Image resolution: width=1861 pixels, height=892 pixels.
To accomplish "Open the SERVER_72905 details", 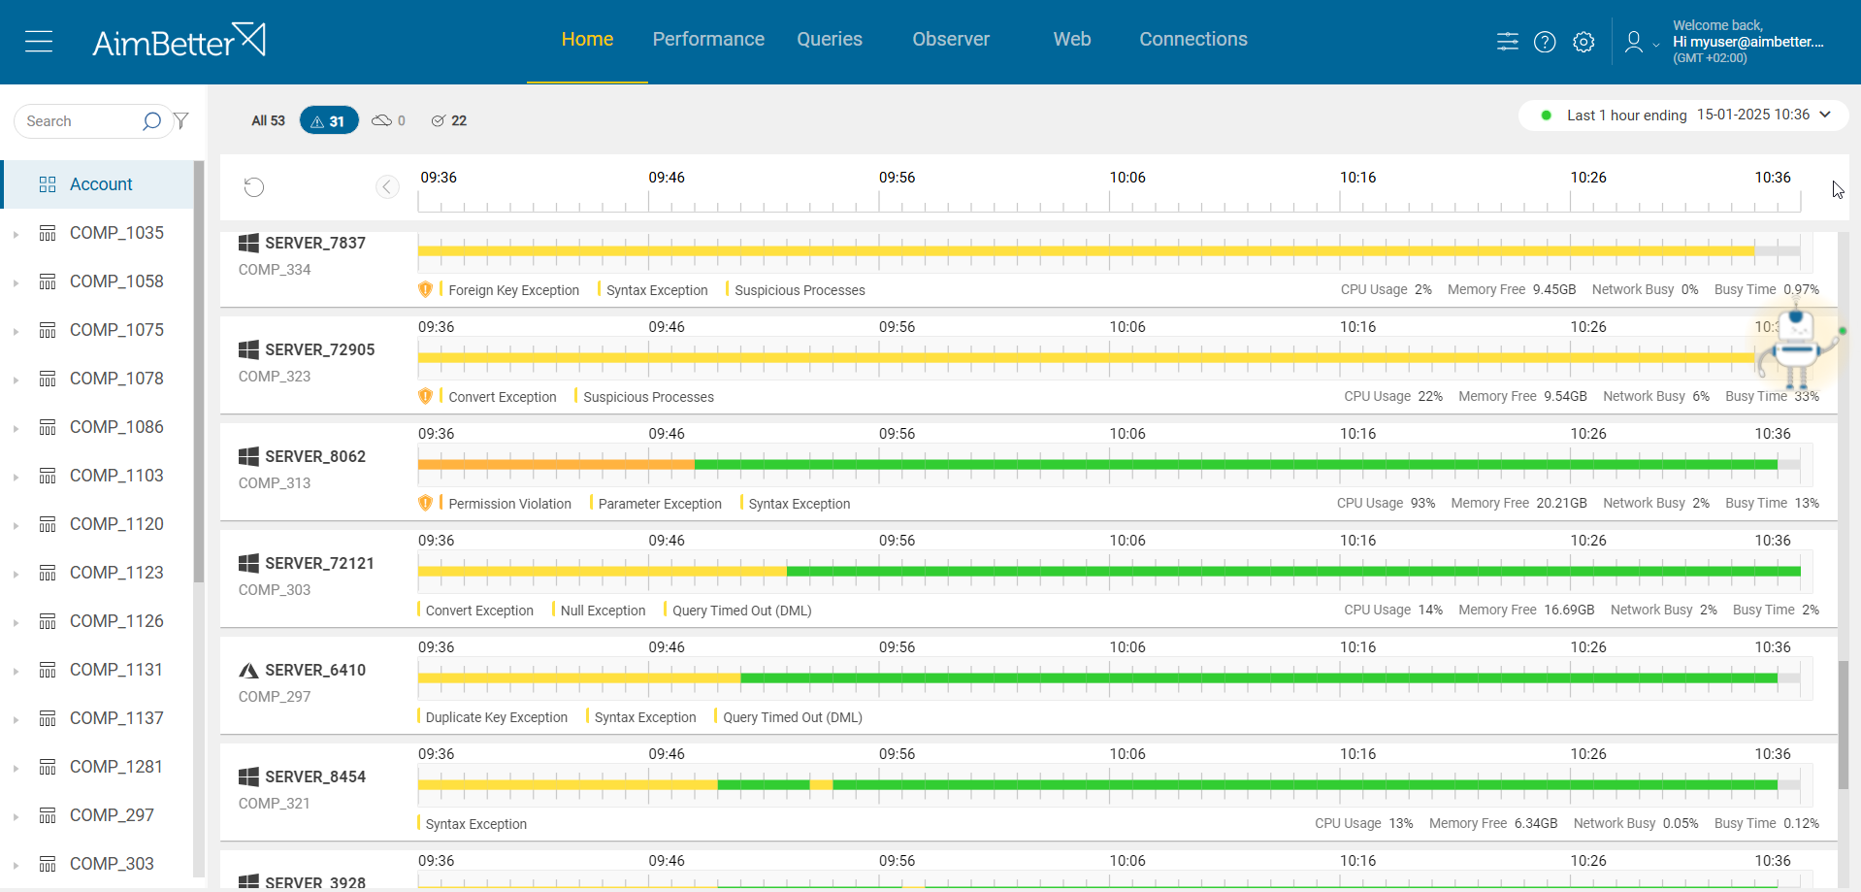I will 319,349.
